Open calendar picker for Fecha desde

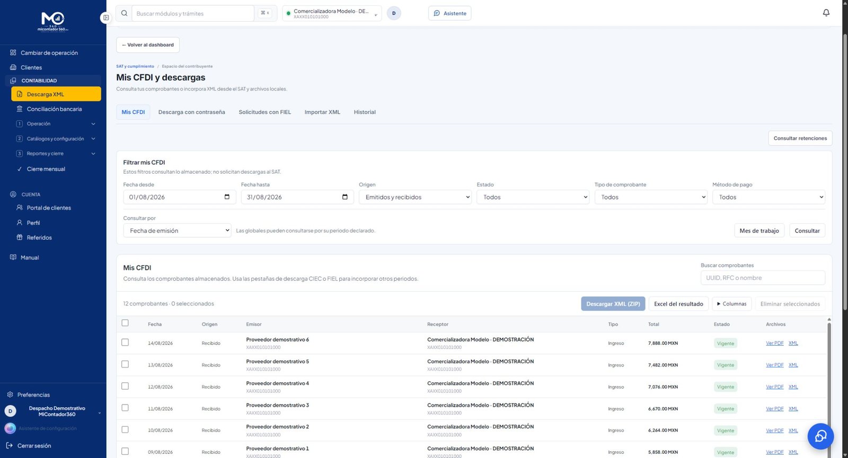click(x=227, y=197)
